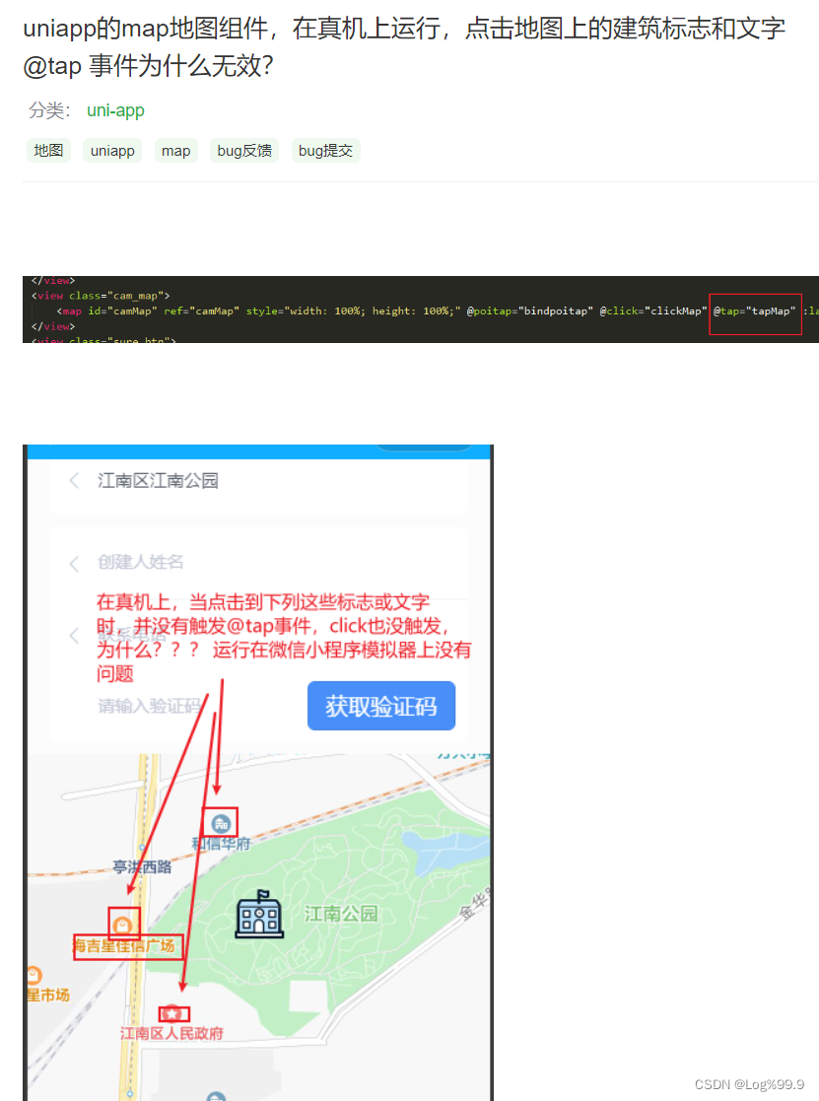
Task: Open the uni-app category link
Action: click(115, 110)
